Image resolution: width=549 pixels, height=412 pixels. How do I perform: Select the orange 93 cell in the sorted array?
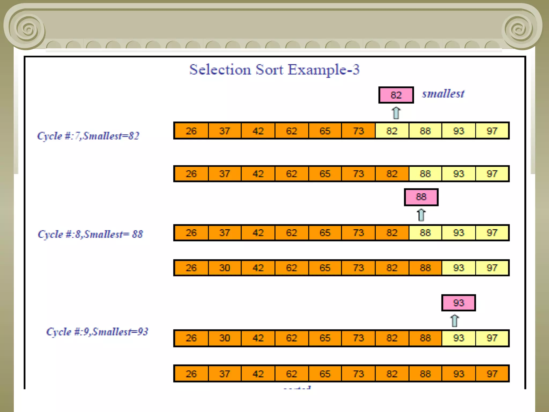click(x=459, y=374)
